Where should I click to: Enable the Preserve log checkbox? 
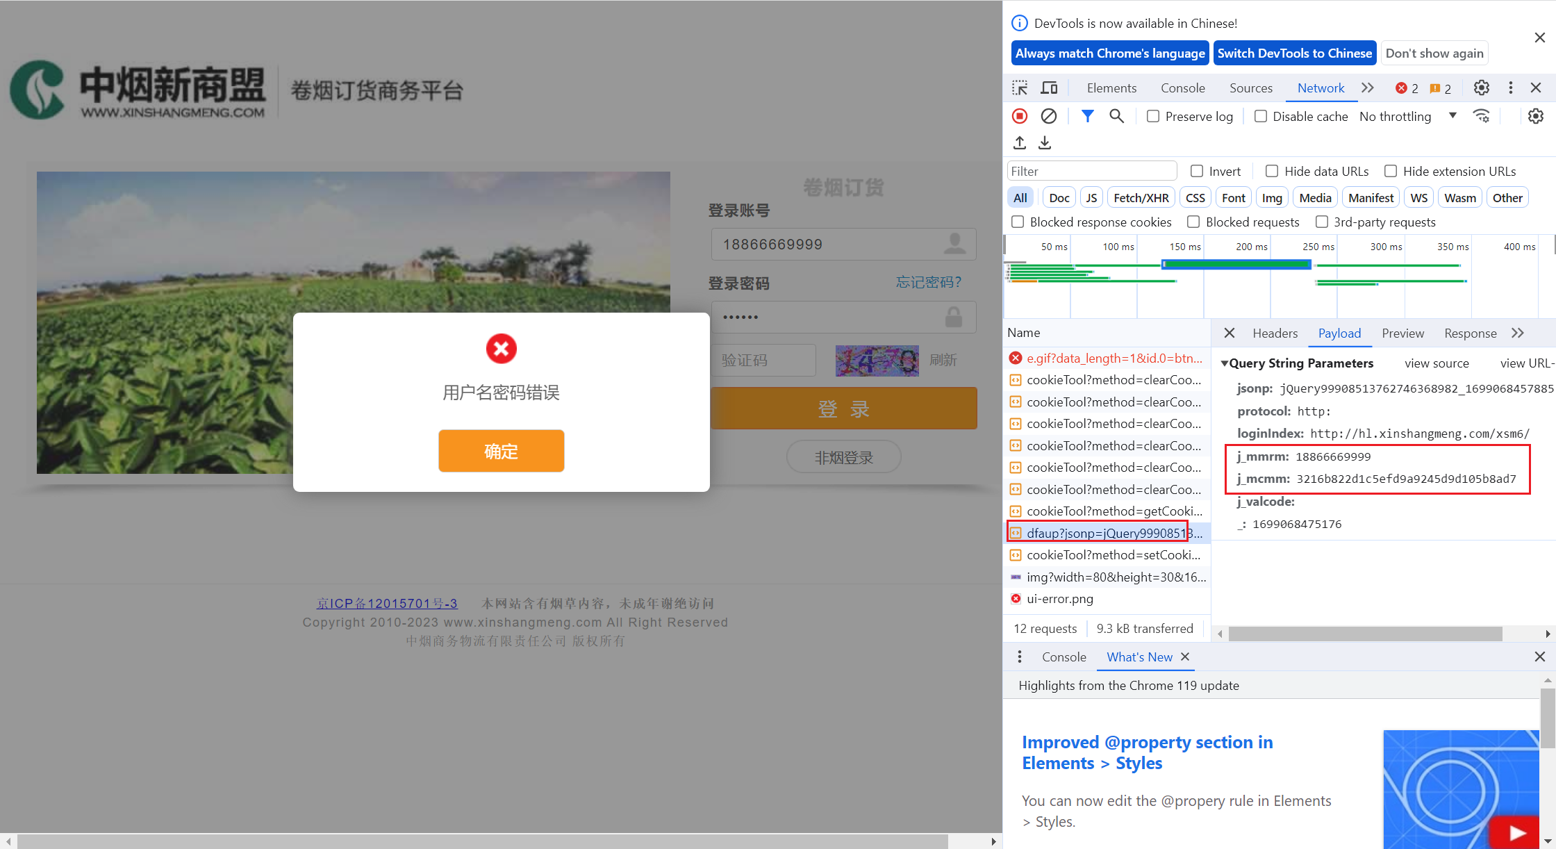[x=1153, y=116]
